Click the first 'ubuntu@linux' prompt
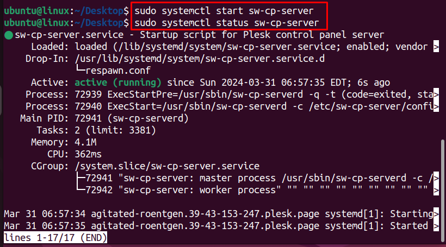446x247 pixels. 36,11
